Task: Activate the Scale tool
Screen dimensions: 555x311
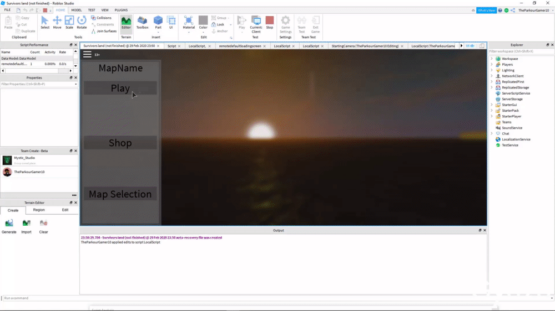Action: click(69, 23)
